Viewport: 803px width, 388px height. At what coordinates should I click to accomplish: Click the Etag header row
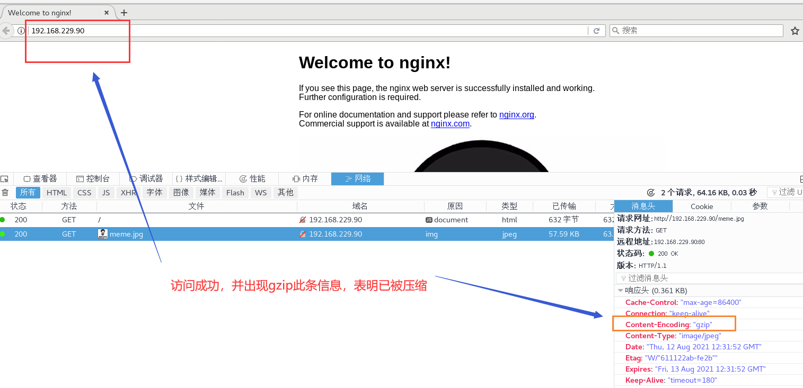click(708, 358)
